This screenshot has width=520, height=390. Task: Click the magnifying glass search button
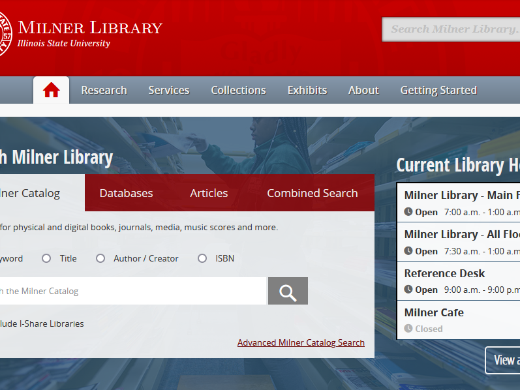click(x=288, y=291)
